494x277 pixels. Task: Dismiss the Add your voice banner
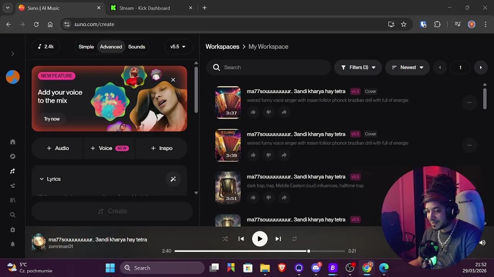click(173, 80)
